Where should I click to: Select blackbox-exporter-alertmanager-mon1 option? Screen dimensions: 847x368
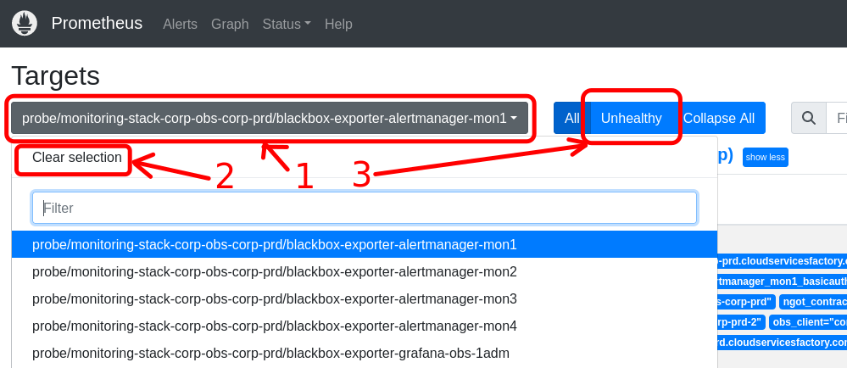pyautogui.click(x=365, y=245)
